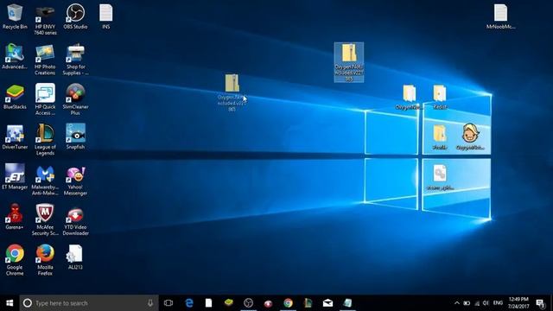Select the McAfee Security Scan shortcut

click(45, 220)
